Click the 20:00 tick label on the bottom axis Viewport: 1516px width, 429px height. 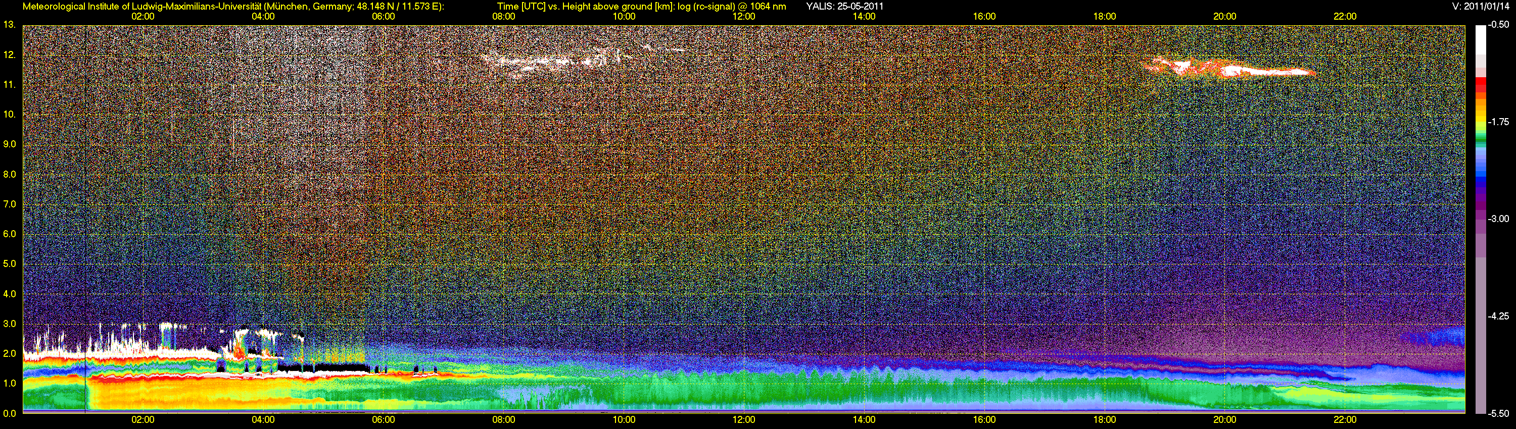pyautogui.click(x=1225, y=419)
